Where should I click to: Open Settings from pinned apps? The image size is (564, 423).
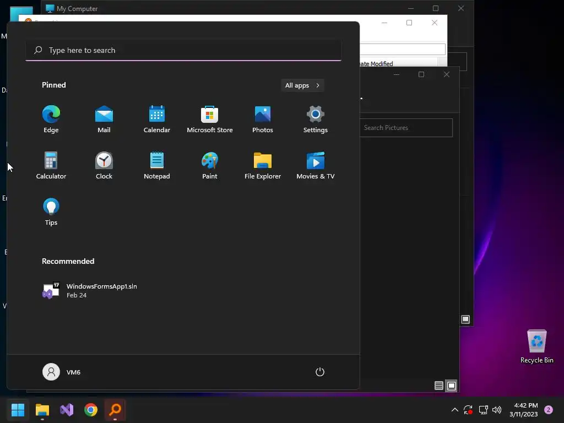click(x=316, y=119)
